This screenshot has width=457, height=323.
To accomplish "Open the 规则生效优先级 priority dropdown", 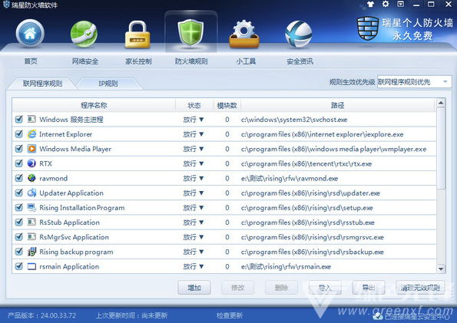I will pos(414,82).
